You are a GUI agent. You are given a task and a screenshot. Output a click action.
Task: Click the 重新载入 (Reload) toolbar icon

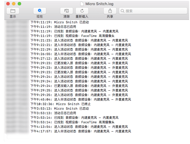[82, 11]
